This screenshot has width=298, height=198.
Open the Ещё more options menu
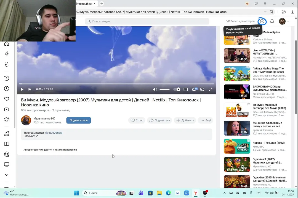206,120
